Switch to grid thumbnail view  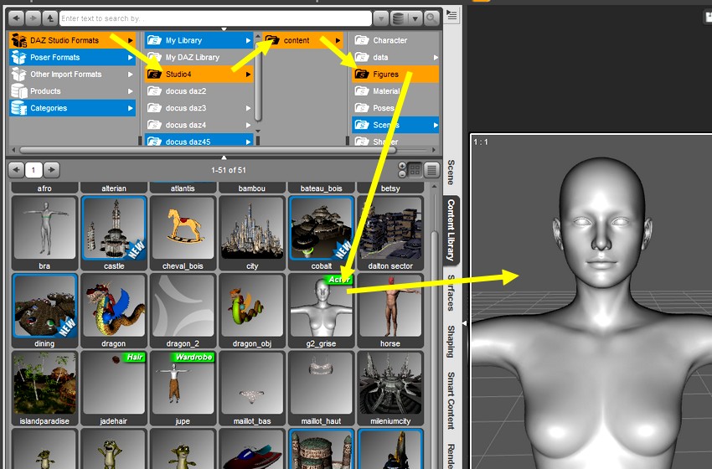[x=415, y=170]
